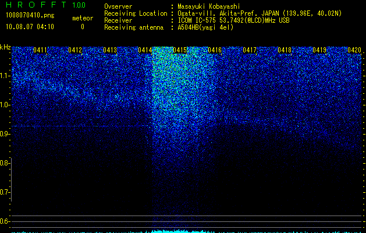Click the A504HB(yagi 4el) antenna text

[205, 27]
